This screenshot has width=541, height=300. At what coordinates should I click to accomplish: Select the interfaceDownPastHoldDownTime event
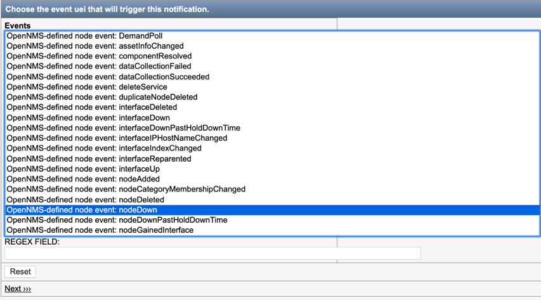273,128
